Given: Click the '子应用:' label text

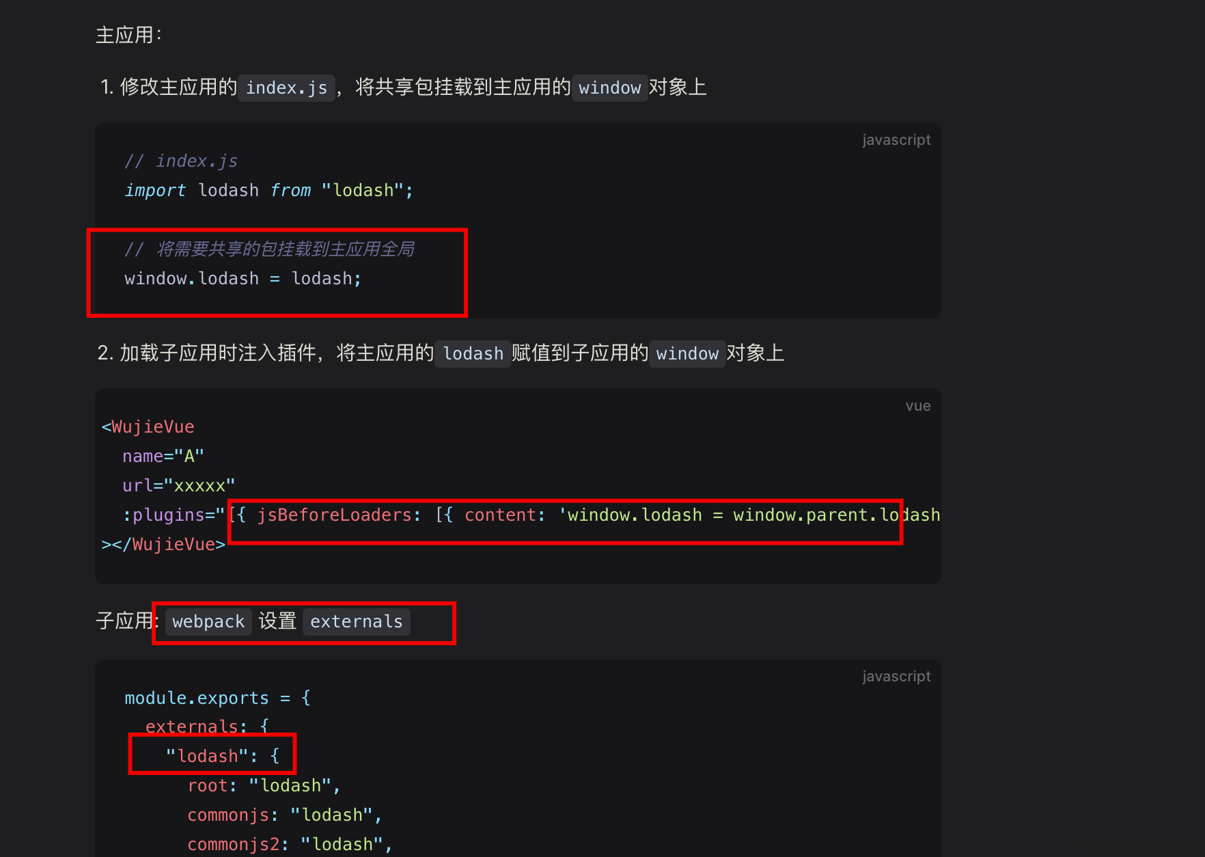Looking at the screenshot, I should point(127,621).
